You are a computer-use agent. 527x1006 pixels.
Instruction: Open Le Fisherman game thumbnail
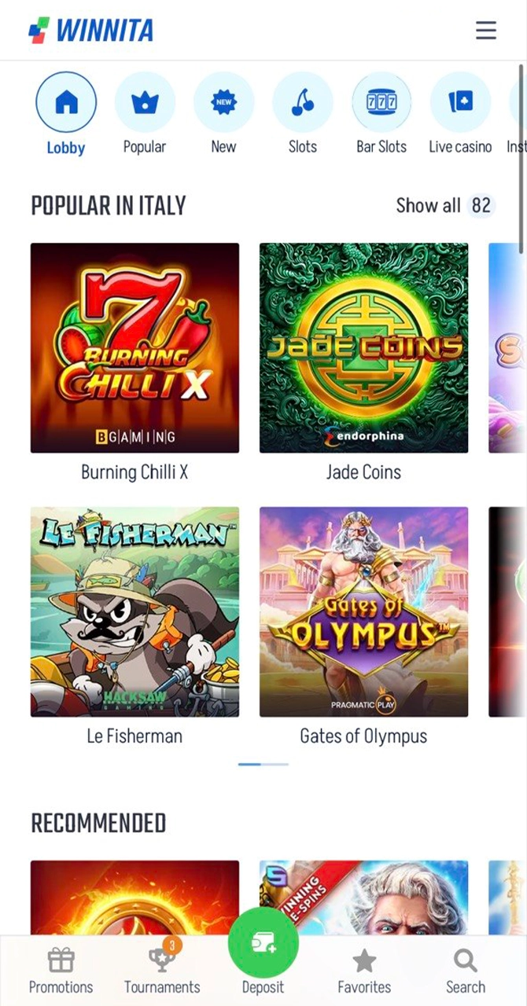pyautogui.click(x=135, y=611)
